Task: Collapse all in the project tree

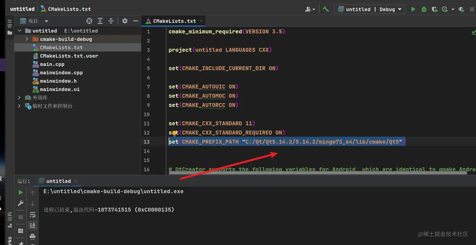Action: pyautogui.click(x=111, y=21)
